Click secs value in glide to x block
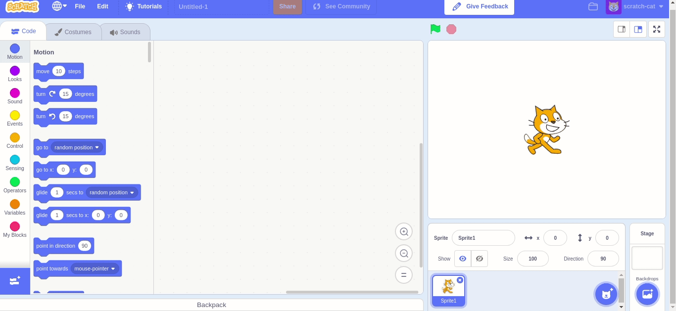 (x=57, y=215)
